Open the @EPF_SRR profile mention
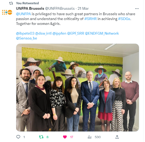This screenshot has width=145, height=142. click(x=76, y=33)
